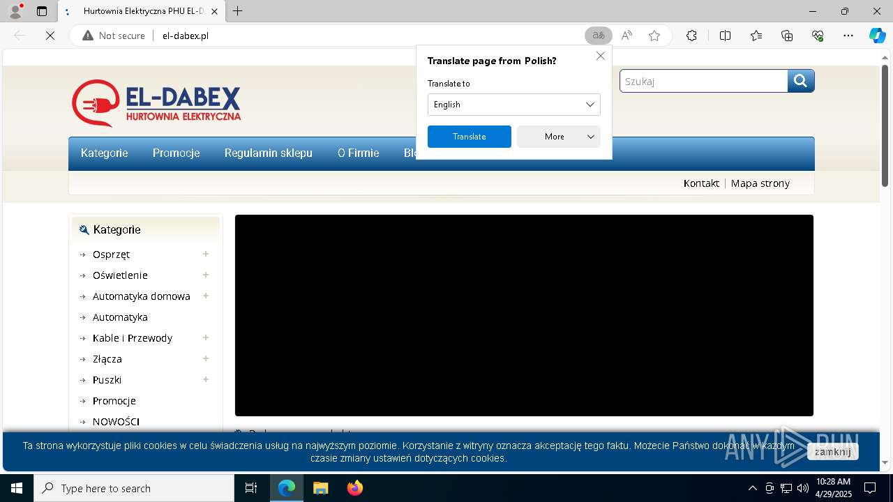Viewport: 893px width, 502px height.
Task: Open Read aloud in address bar
Action: click(x=626, y=36)
